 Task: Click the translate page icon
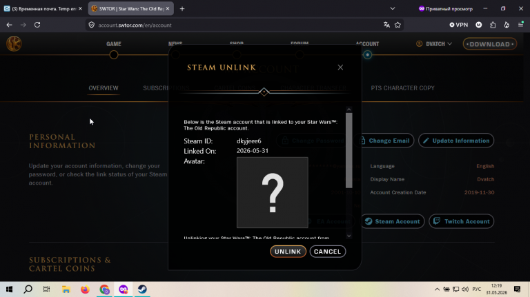click(x=386, y=25)
